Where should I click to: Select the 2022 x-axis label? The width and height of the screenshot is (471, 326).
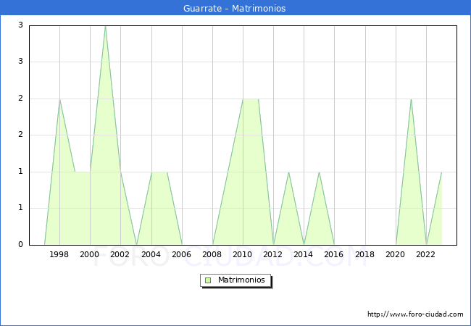(425, 254)
